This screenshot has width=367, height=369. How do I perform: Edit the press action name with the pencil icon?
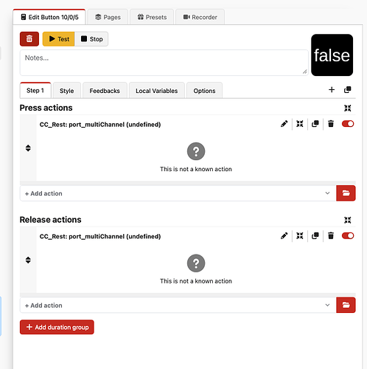[x=284, y=124]
